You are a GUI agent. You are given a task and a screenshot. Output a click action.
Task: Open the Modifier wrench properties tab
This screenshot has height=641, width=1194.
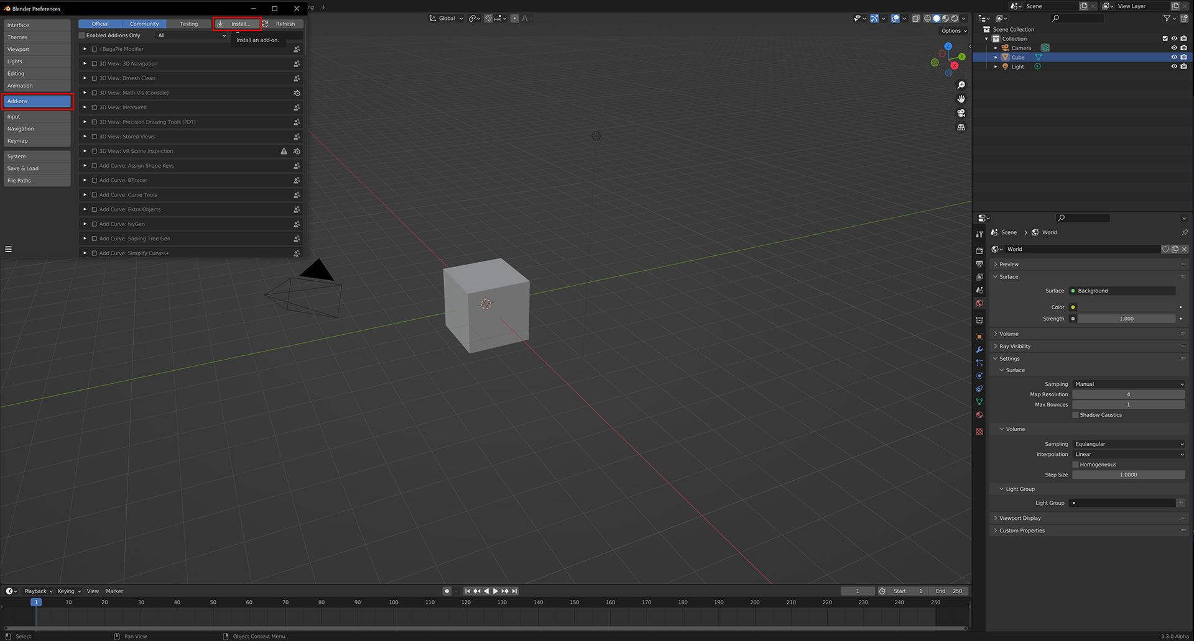click(979, 350)
